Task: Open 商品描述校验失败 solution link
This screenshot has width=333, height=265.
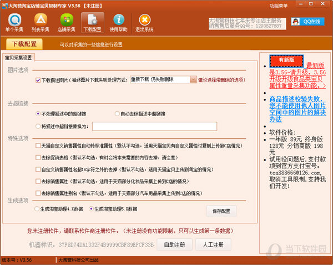Action: (297, 109)
